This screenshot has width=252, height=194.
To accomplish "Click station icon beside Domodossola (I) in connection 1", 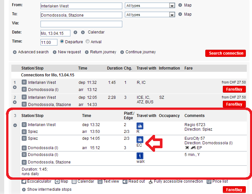I will coord(24,89).
